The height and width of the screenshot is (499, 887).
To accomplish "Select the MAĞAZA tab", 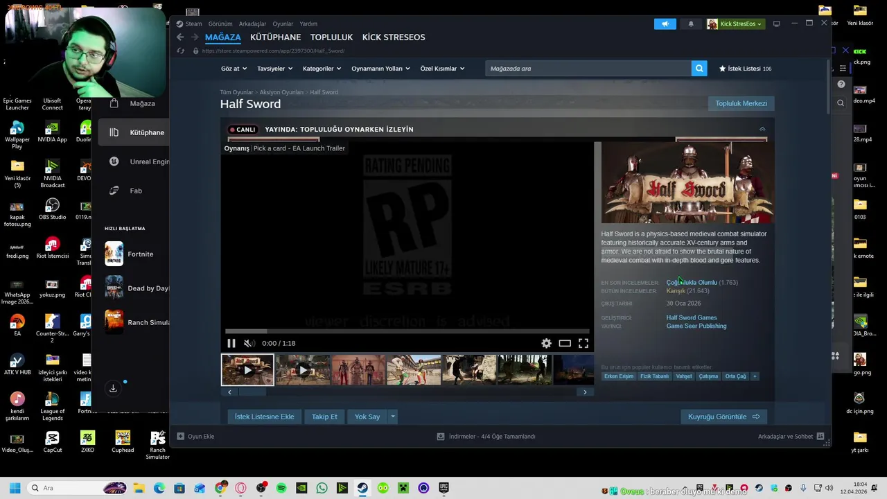I will click(222, 37).
